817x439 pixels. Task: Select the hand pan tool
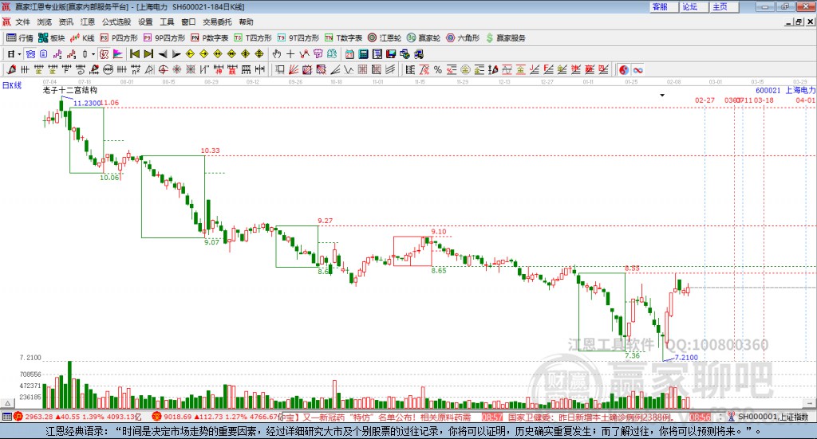[276, 54]
